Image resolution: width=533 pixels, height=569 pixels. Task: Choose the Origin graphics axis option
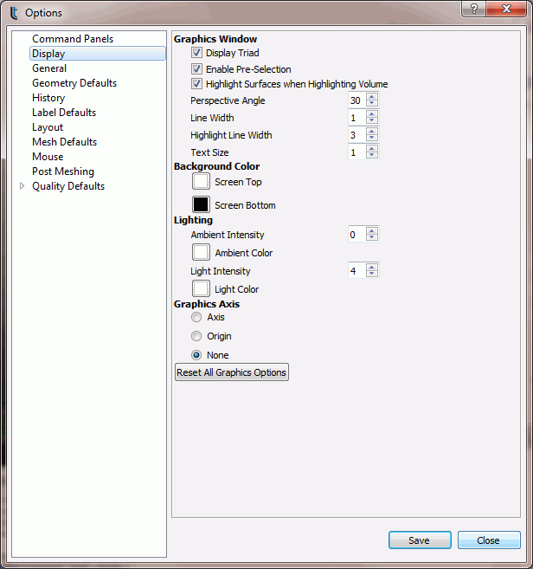[x=196, y=337]
